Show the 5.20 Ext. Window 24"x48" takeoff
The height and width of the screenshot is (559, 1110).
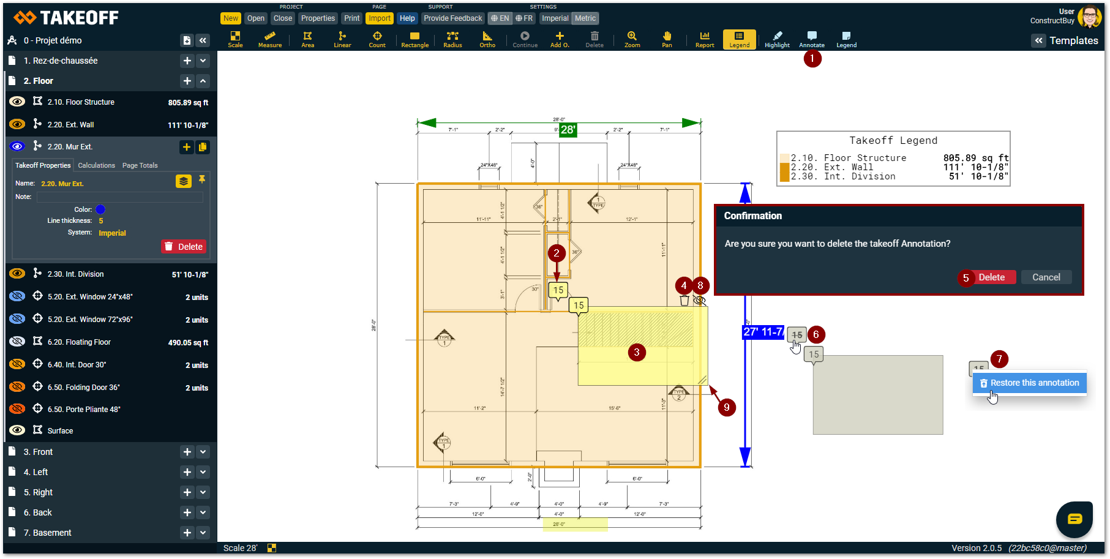pos(17,296)
